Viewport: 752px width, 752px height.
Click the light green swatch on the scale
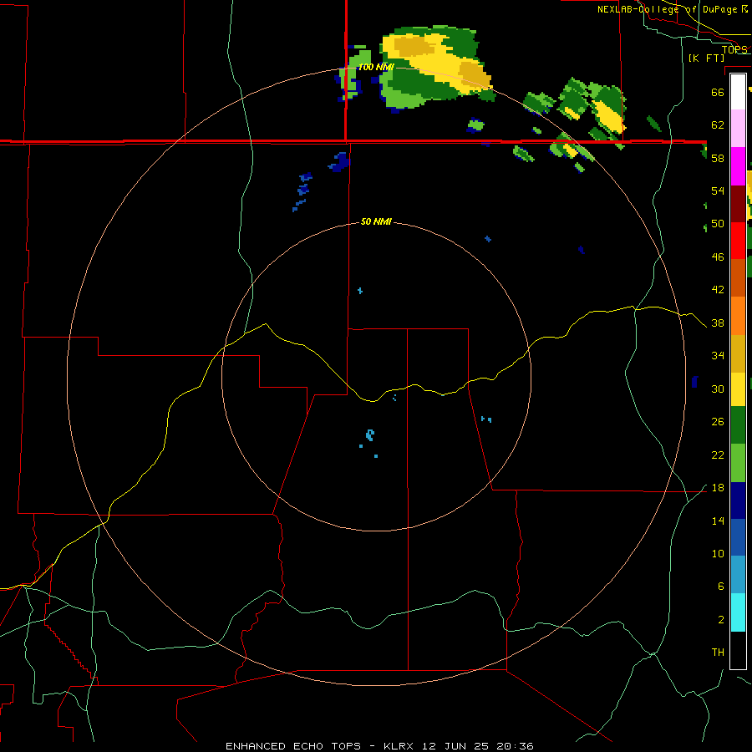coord(738,463)
